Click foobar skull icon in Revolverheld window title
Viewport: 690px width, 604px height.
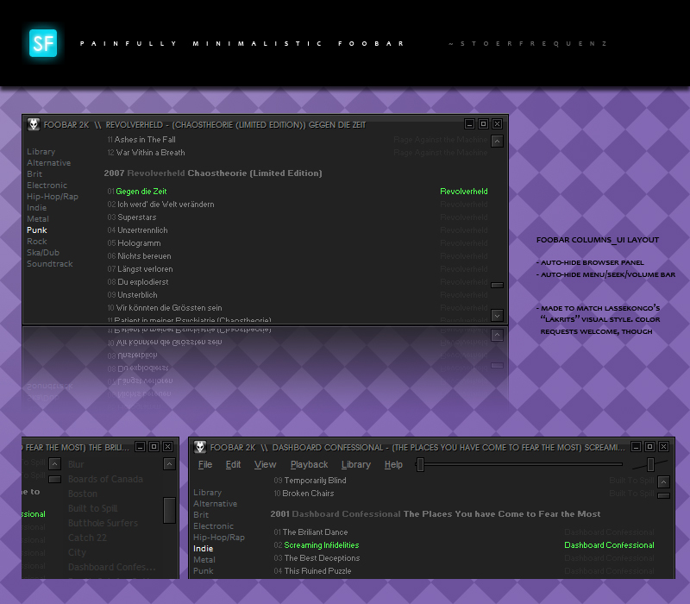pos(34,124)
